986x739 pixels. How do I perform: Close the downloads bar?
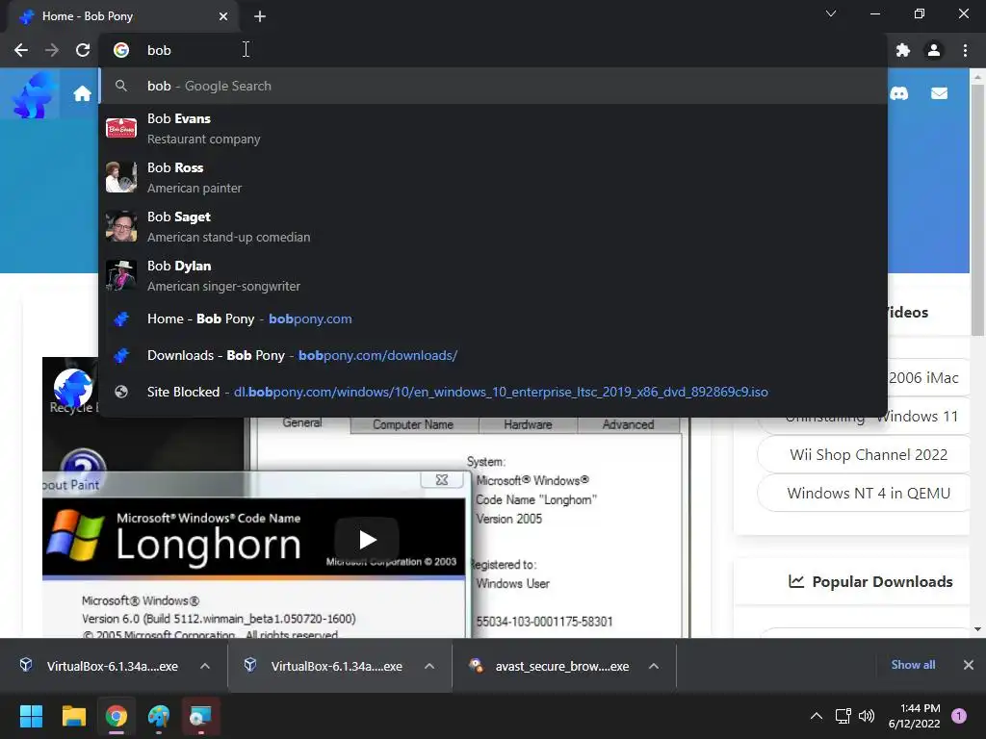pos(969,665)
